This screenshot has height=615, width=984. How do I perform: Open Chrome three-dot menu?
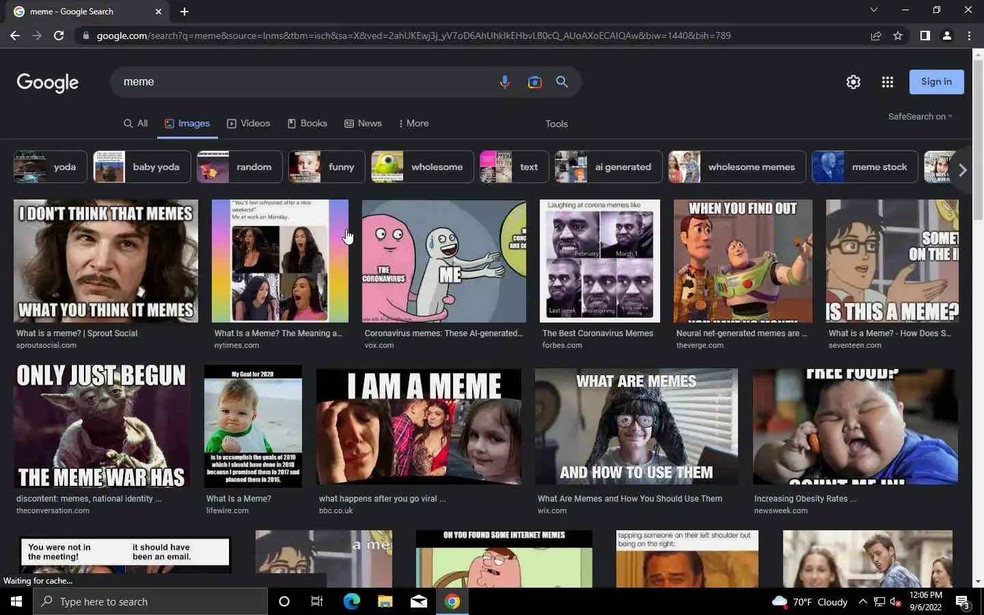tap(969, 36)
